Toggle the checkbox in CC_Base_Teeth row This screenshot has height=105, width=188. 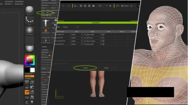point(103,35)
